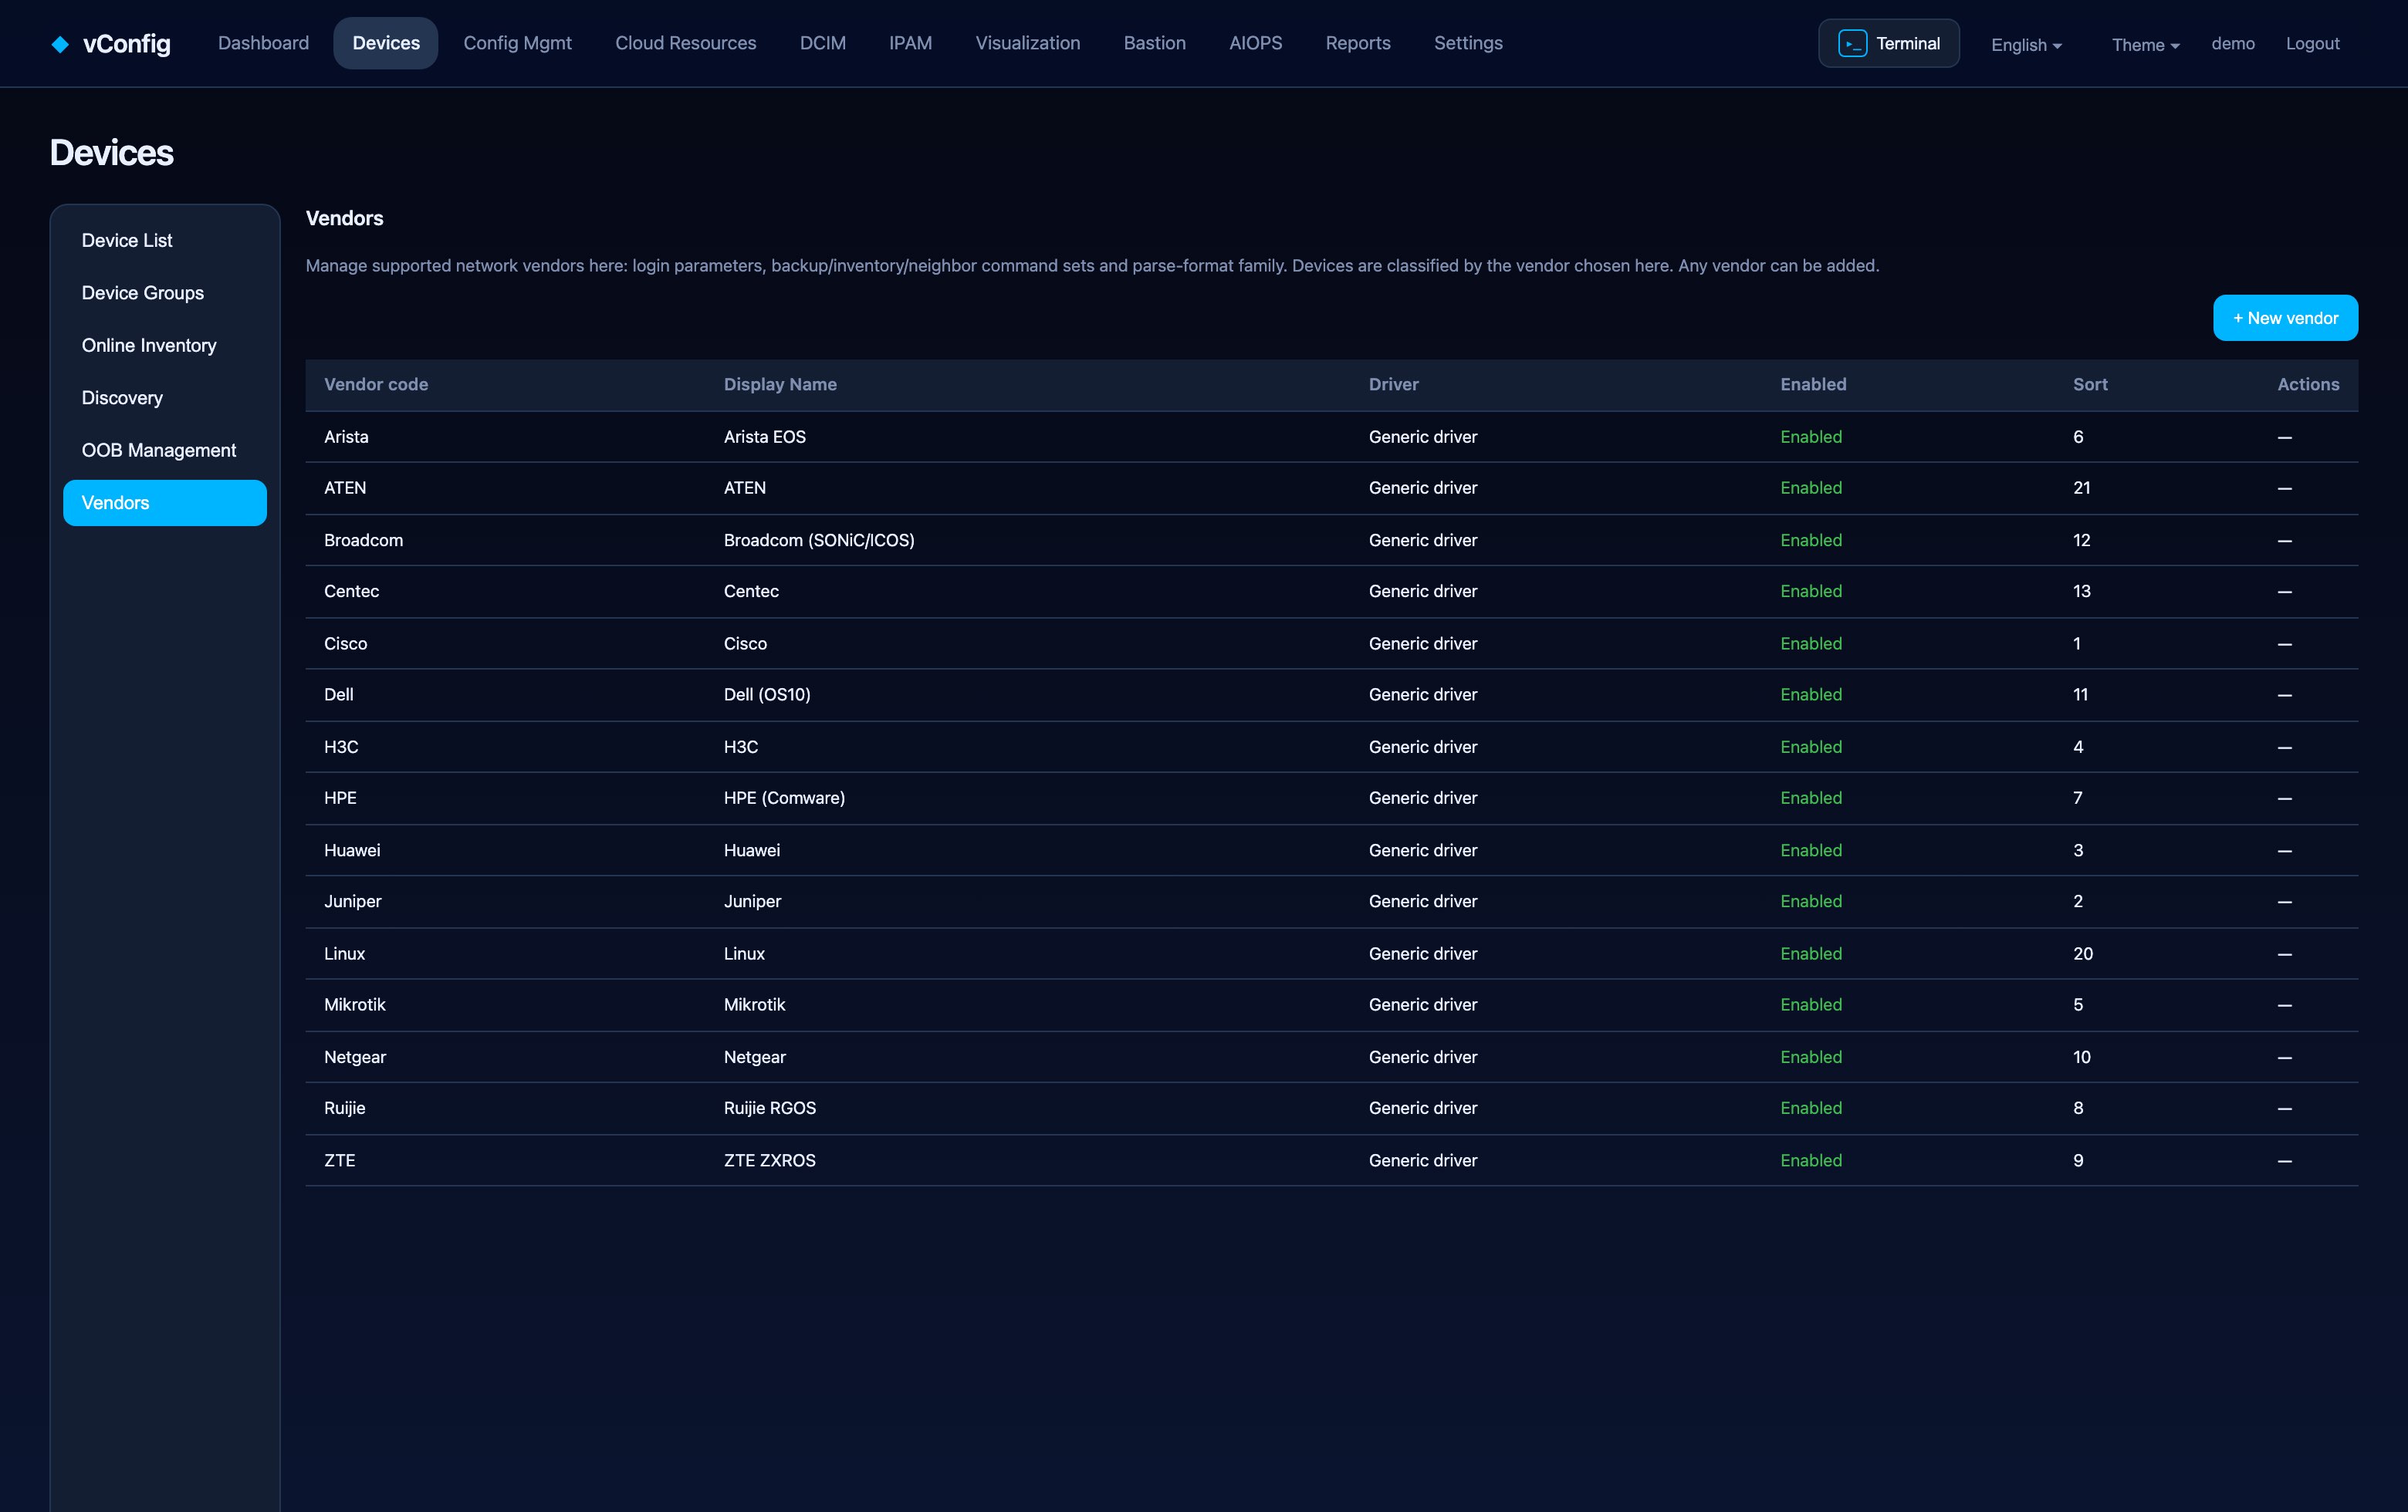Click the Actions column header
Screen dimensions: 2408x1512
(x=2308, y=385)
